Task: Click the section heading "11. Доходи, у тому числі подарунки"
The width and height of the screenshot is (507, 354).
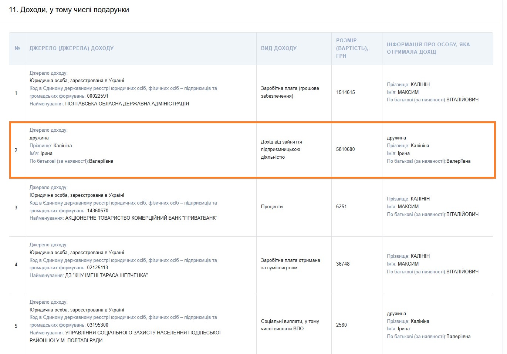Action: tap(69, 10)
